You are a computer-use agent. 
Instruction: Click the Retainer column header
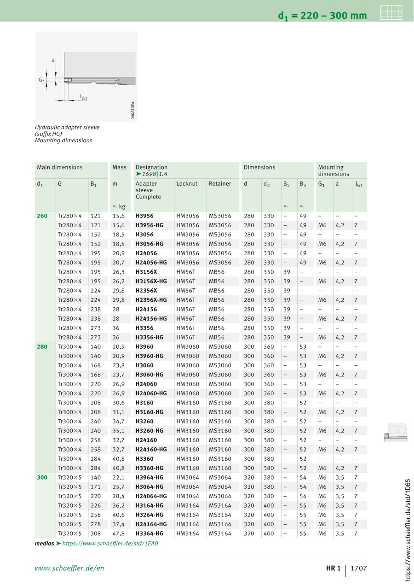[x=220, y=184]
